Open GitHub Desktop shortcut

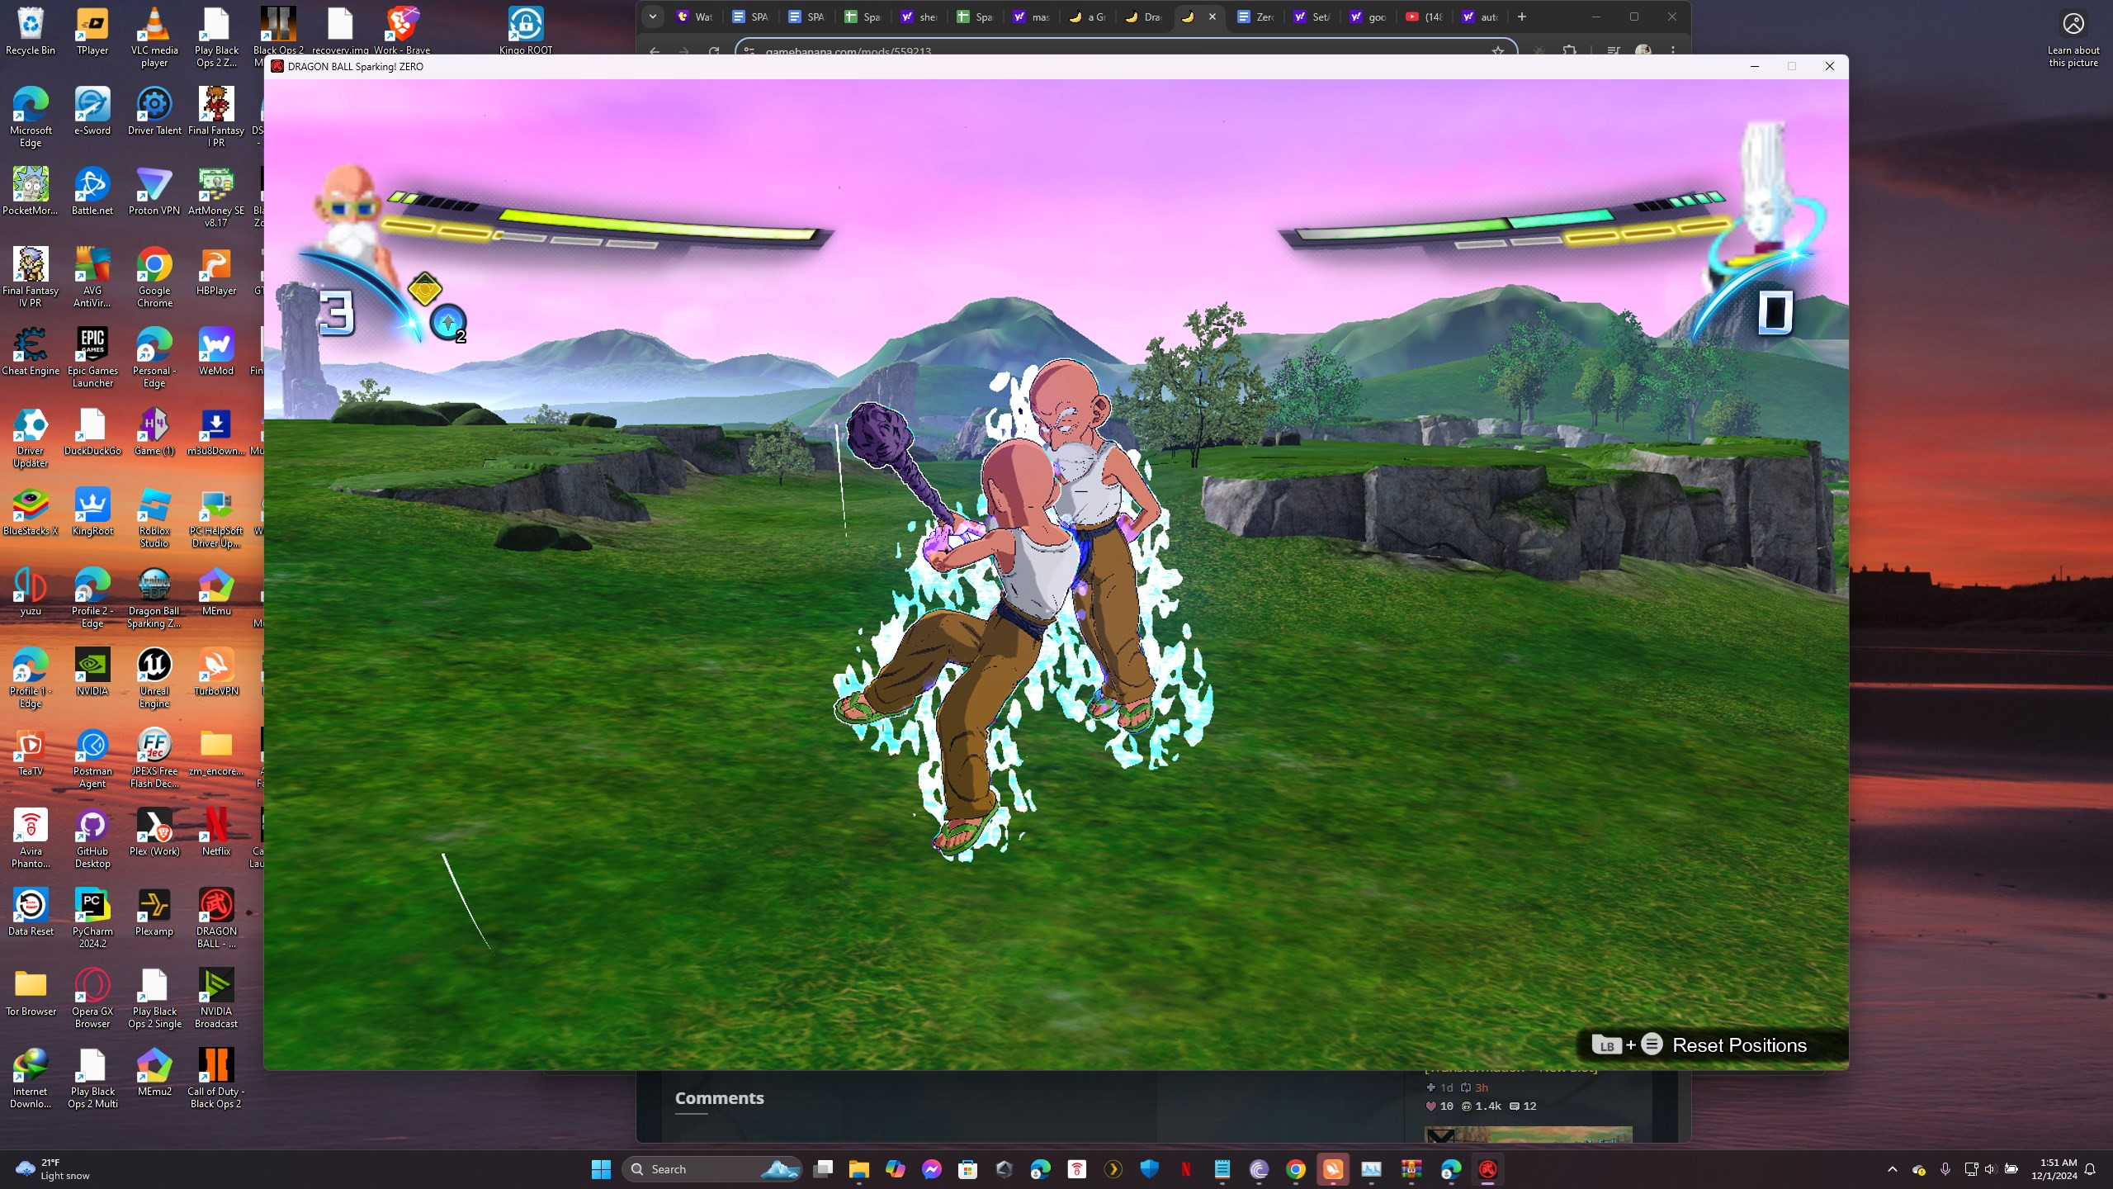(92, 825)
